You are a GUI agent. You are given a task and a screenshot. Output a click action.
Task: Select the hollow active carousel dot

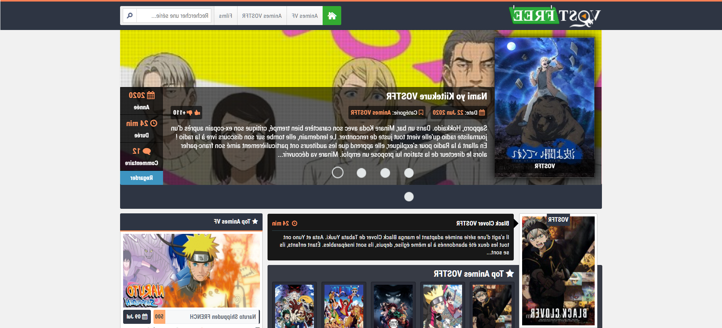pos(337,173)
